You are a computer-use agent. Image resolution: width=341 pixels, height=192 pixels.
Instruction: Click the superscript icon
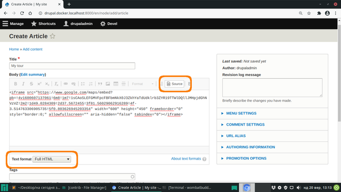pyautogui.click(x=39, y=84)
